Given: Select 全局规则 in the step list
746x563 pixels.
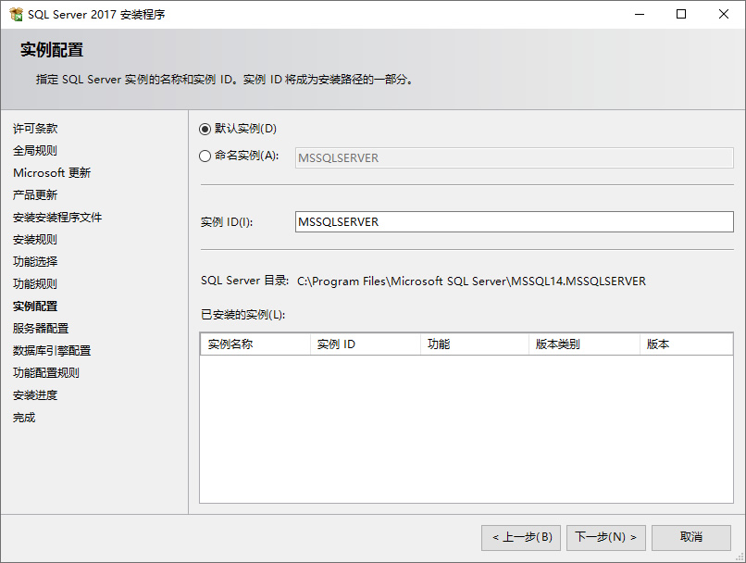Looking at the screenshot, I should [x=35, y=151].
